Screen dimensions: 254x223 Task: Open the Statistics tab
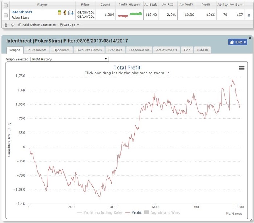click(115, 50)
